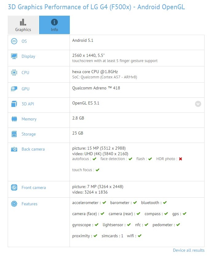Screen dimensions: 211x256
Task: Click the barometer checkmark
Action: [x=135, y=203]
